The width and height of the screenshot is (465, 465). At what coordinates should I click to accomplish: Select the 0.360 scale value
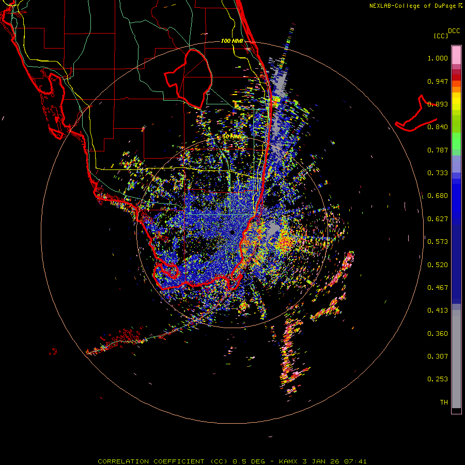438,334
